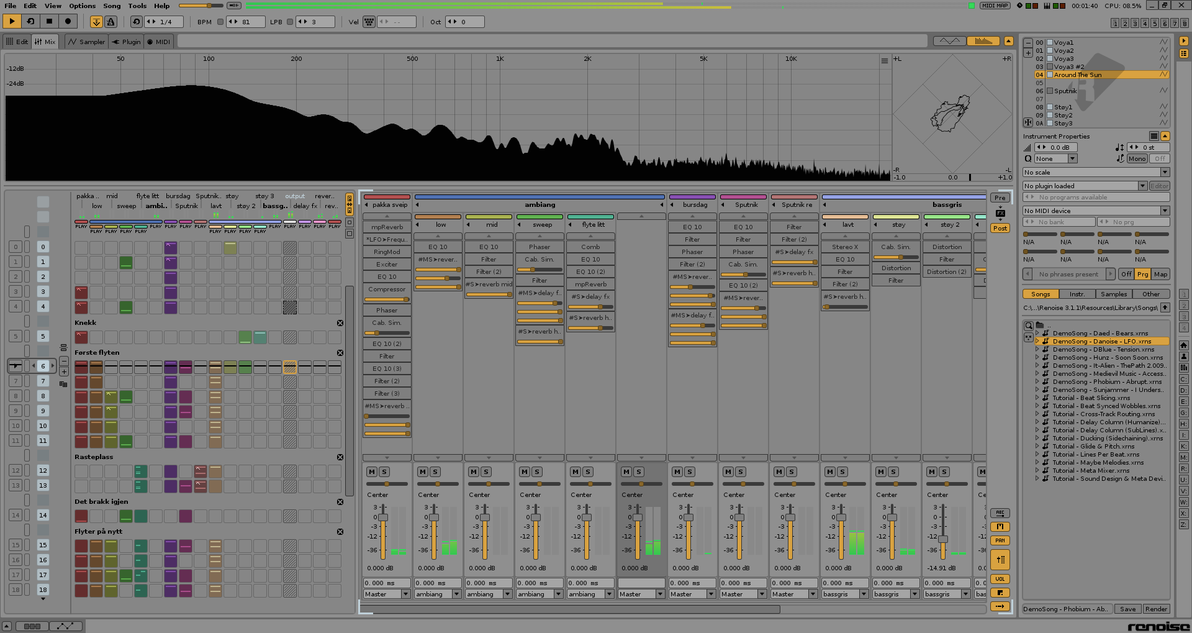Open the Tools menu
This screenshot has width=1192, height=633.
(137, 6)
